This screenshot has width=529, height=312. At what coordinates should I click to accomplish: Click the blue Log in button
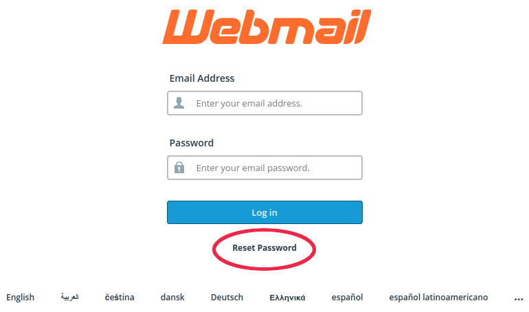[x=264, y=212]
